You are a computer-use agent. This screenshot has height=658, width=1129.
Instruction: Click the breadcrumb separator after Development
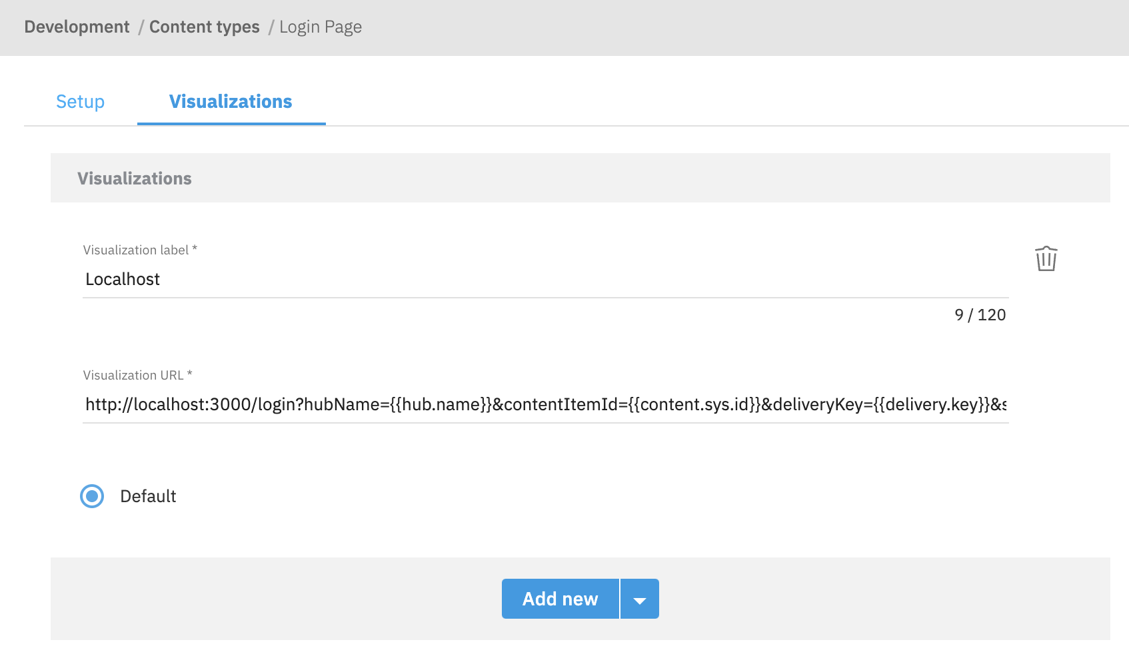(x=140, y=27)
